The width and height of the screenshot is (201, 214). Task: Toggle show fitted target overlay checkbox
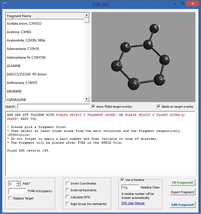point(93,106)
